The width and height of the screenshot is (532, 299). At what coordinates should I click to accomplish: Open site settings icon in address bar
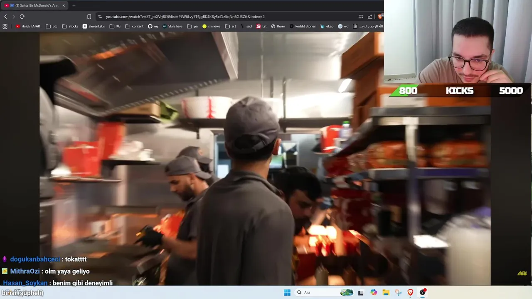click(100, 17)
